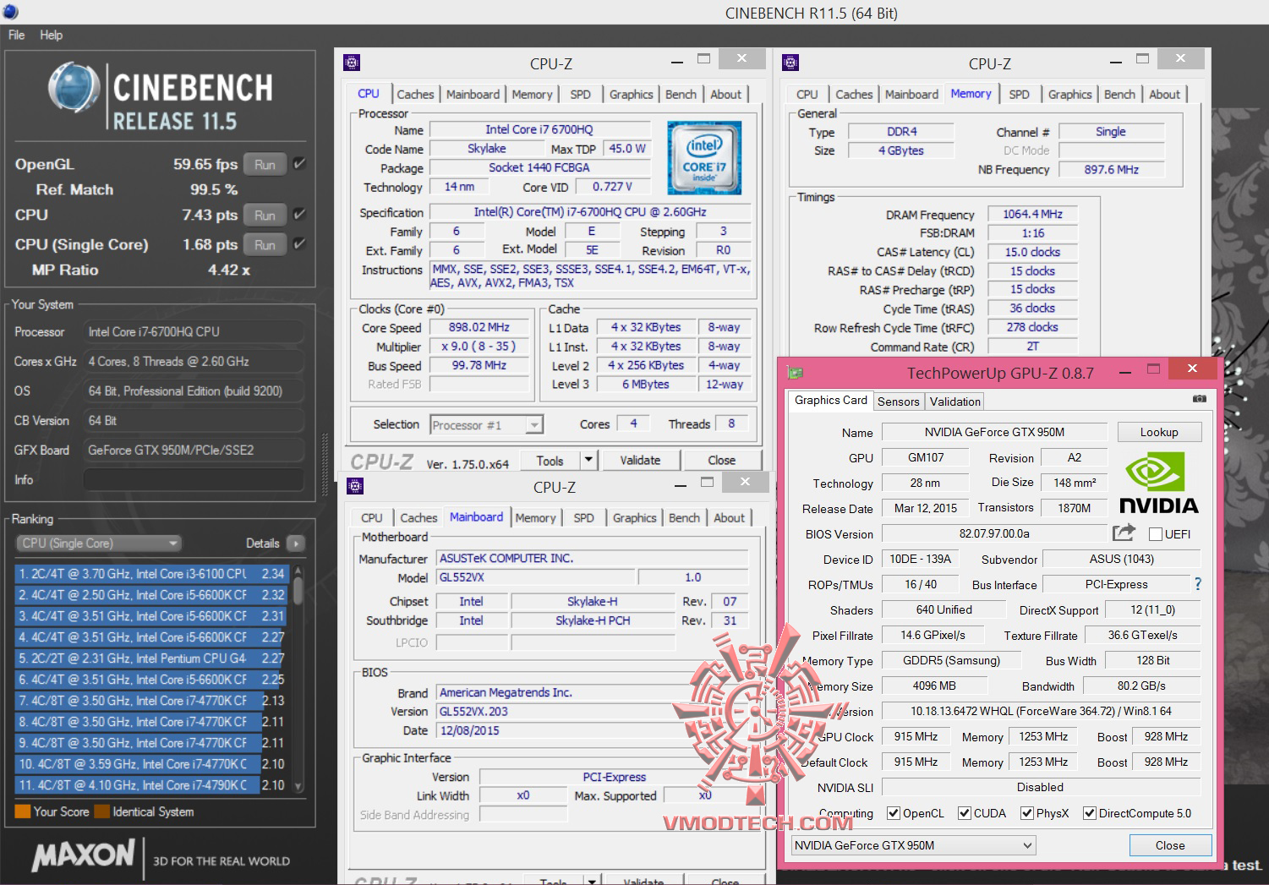Click the share icon next to BIOS Version
Image resolution: width=1269 pixels, height=885 pixels.
click(x=1124, y=533)
